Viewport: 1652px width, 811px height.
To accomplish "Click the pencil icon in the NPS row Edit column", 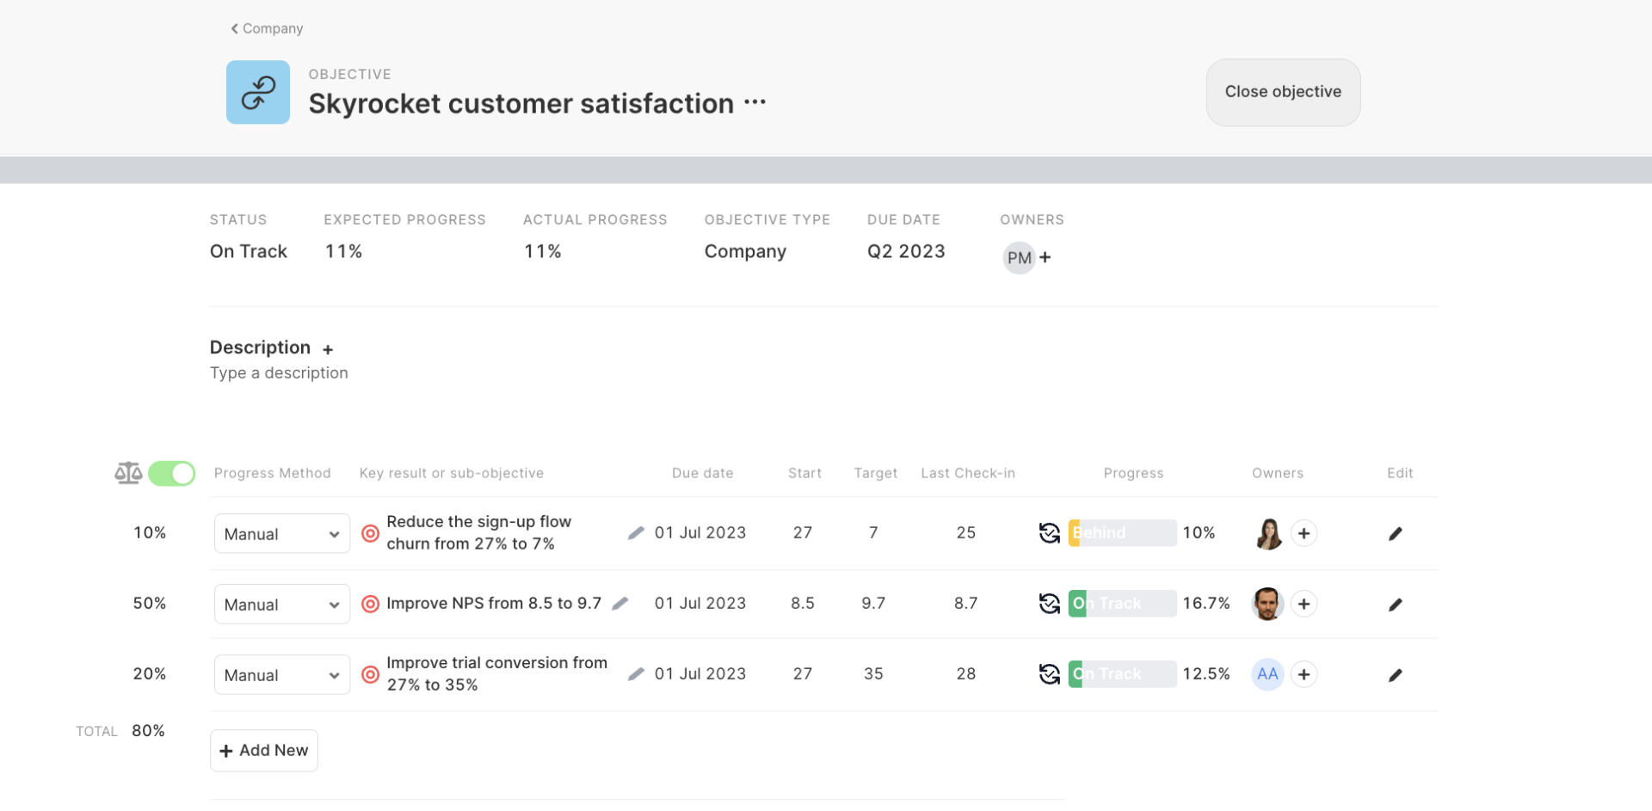I will point(1396,603).
